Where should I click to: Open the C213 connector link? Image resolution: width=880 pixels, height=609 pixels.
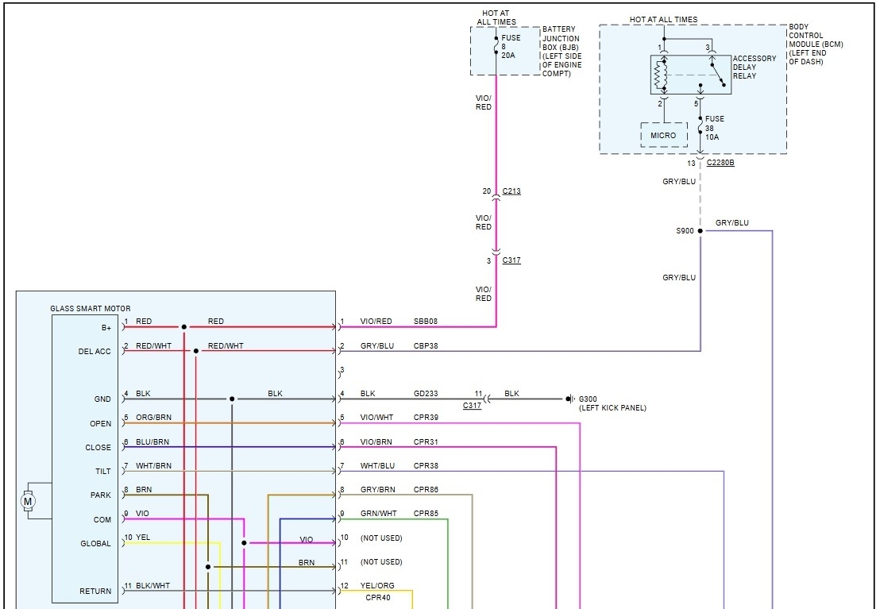pos(511,191)
